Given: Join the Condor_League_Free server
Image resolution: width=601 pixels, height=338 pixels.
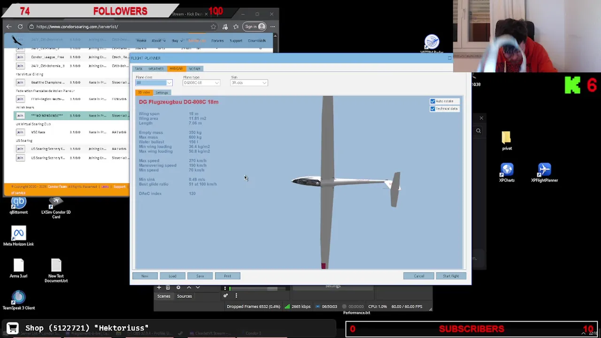Looking at the screenshot, I should tap(20, 57).
